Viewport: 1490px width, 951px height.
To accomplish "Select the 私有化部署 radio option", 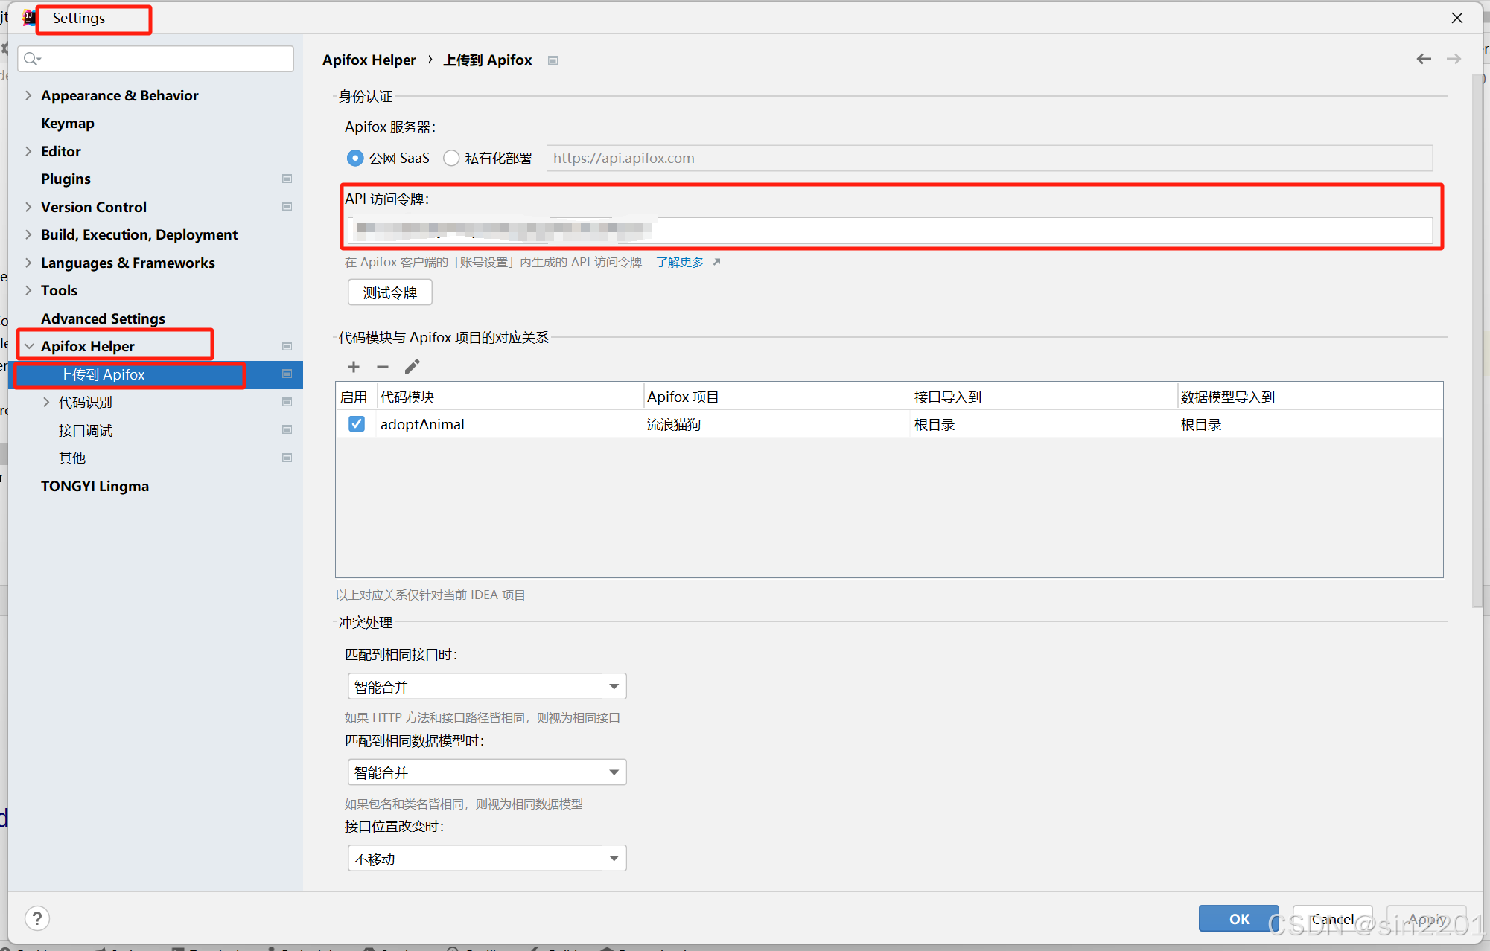I will [451, 158].
